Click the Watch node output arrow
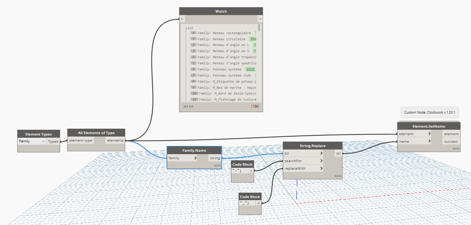This screenshot has height=225, width=471. point(260,19)
